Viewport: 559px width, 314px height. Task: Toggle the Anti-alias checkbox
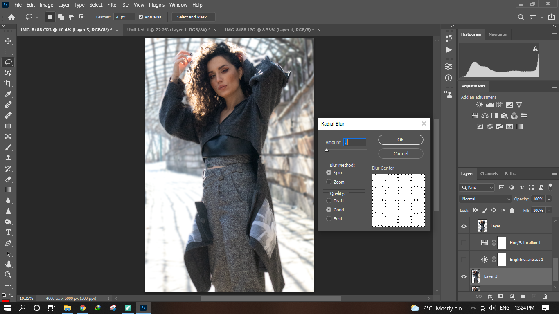(x=141, y=17)
